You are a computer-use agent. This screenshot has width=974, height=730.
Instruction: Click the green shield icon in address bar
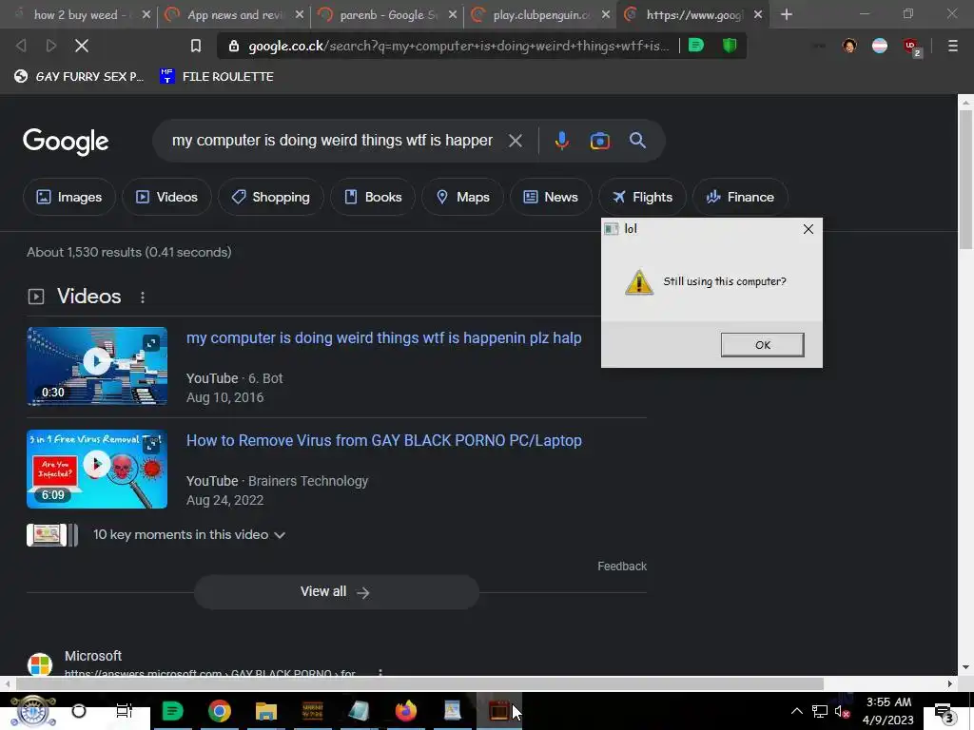pos(730,46)
